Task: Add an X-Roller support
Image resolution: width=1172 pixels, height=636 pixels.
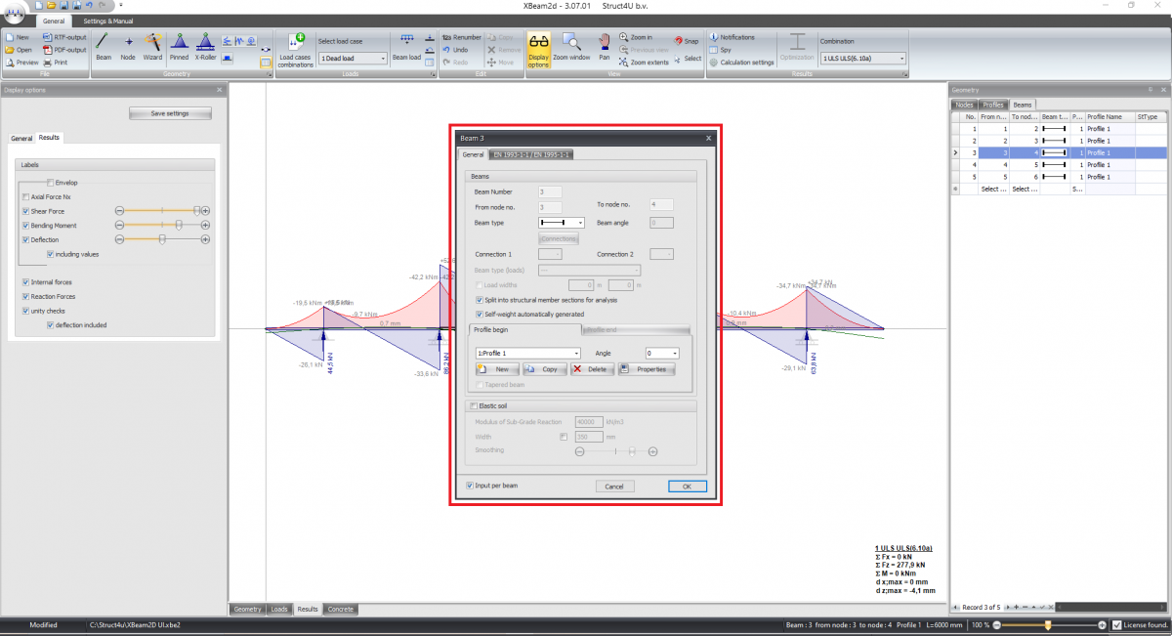Action: [x=205, y=47]
